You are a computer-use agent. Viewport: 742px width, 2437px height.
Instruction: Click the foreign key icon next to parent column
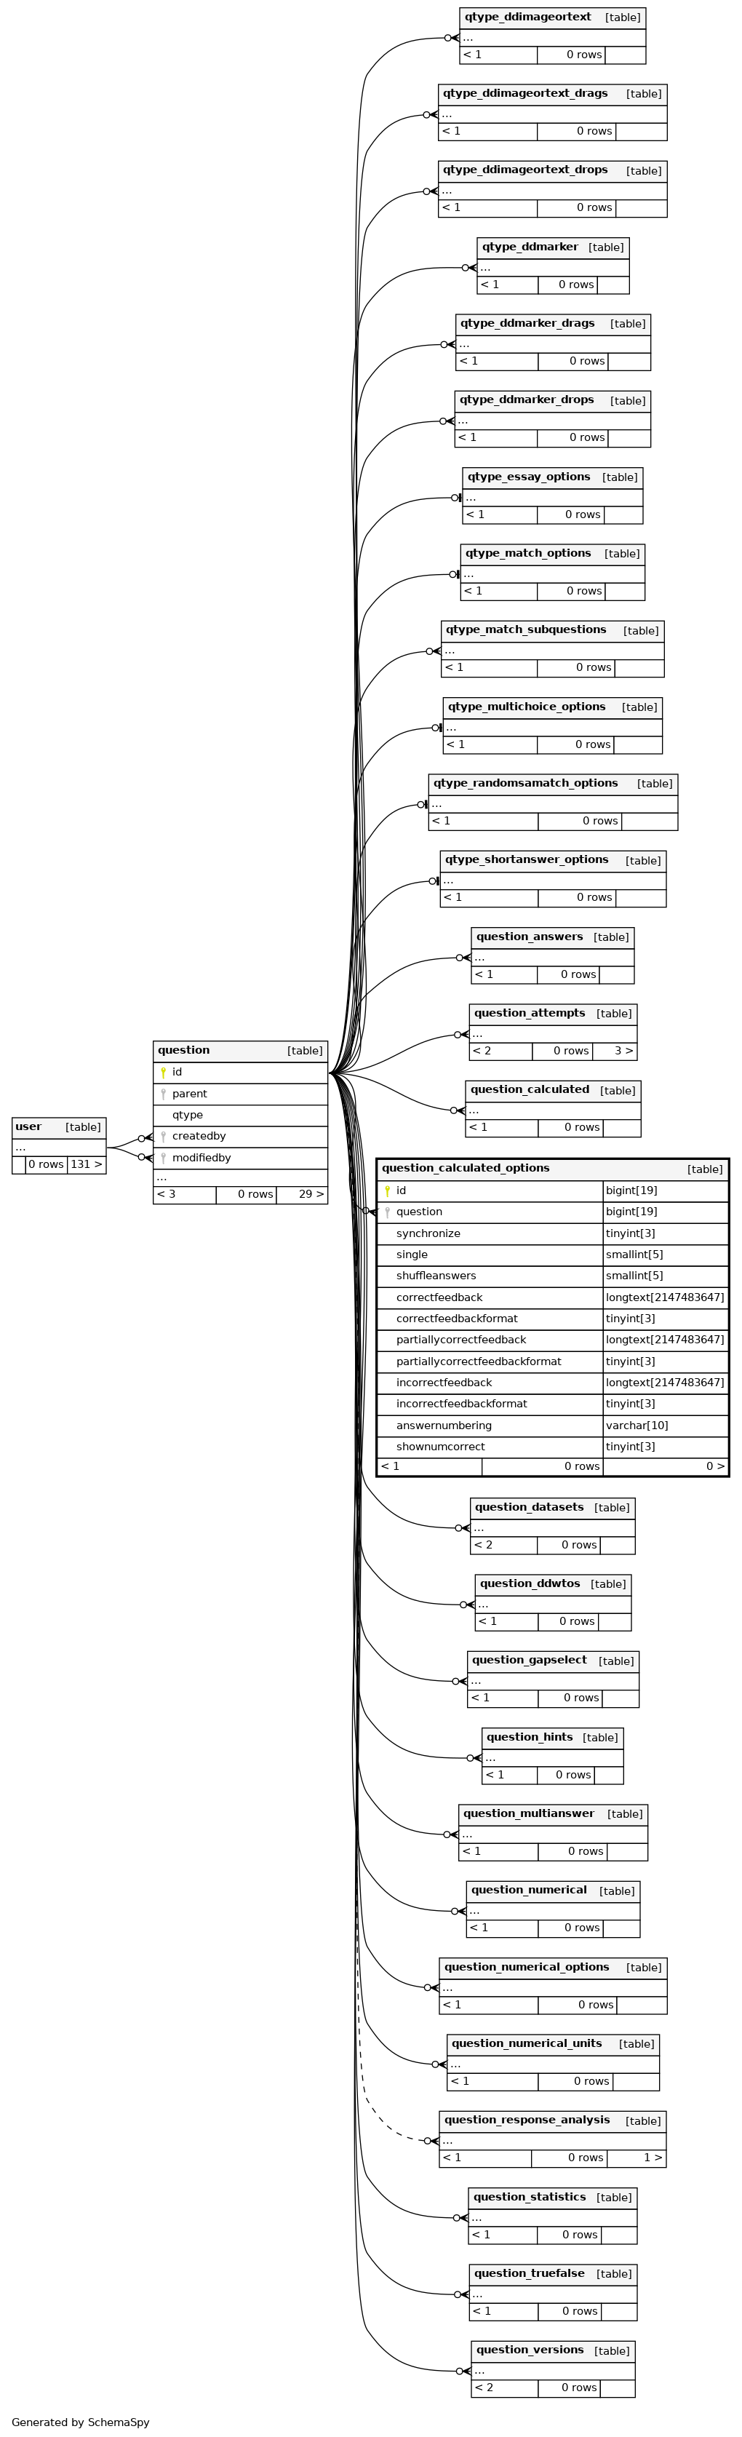[162, 1094]
